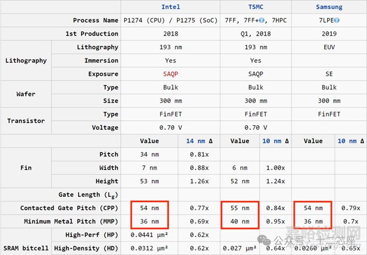The image size is (367, 255).
Task: Click the red SAQP link under Intel
Action: click(x=171, y=74)
